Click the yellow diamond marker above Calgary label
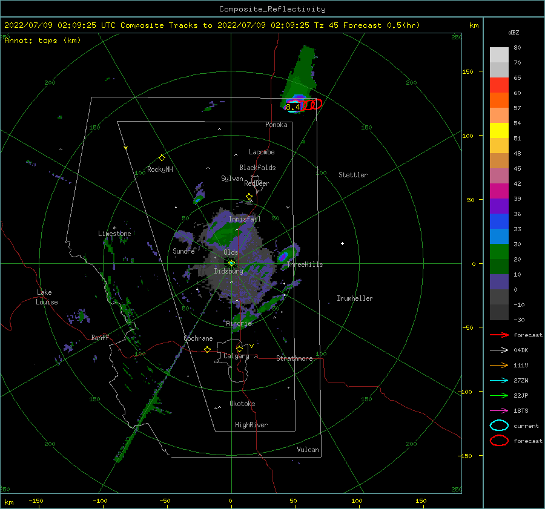Screen dimensions: 545x509 (239, 349)
